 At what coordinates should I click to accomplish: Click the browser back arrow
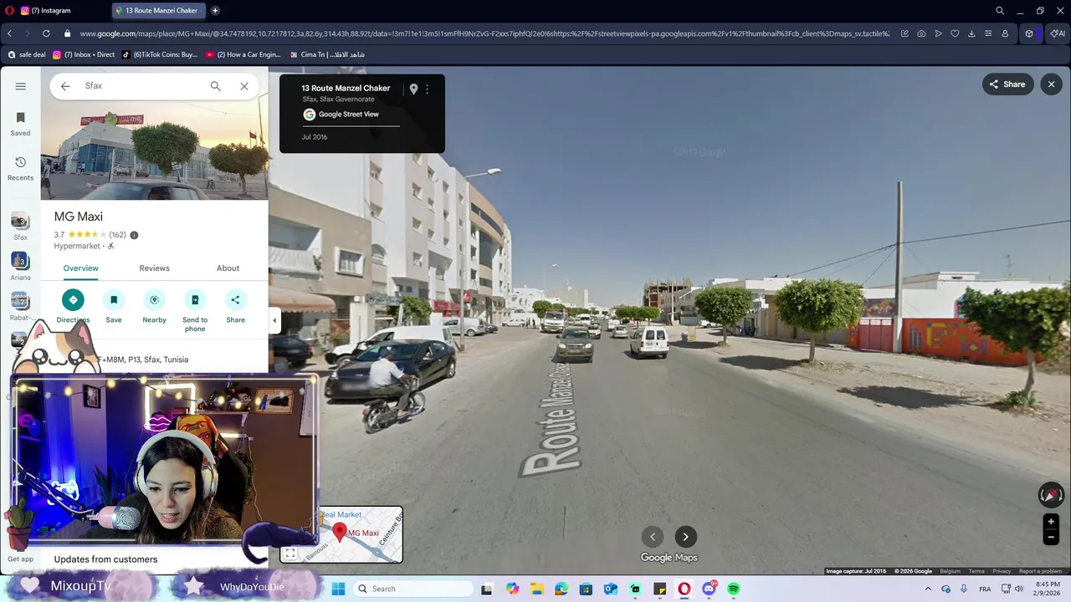click(9, 33)
